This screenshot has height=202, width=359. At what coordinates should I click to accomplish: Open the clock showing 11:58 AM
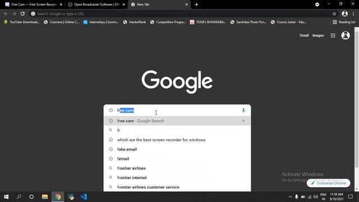click(337, 197)
